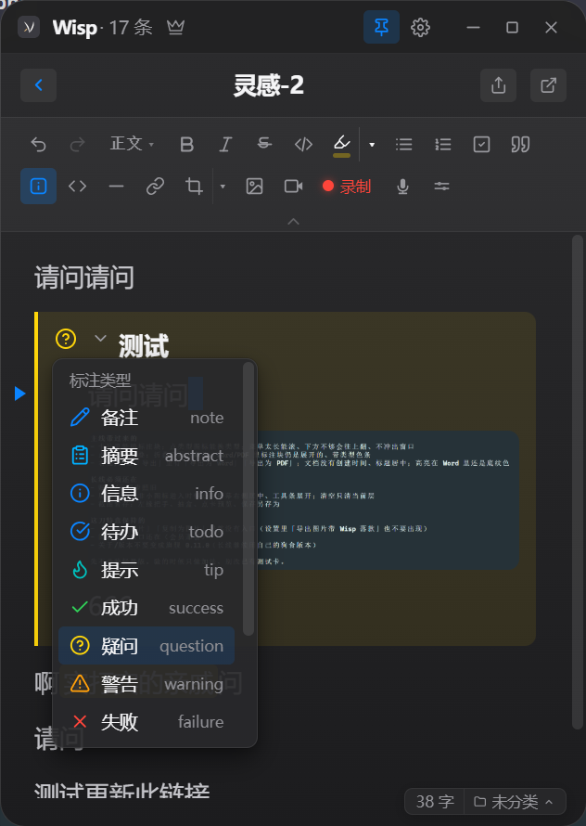Open the 未分类 category dropdown
Viewport: 586px width, 826px height.
515,801
